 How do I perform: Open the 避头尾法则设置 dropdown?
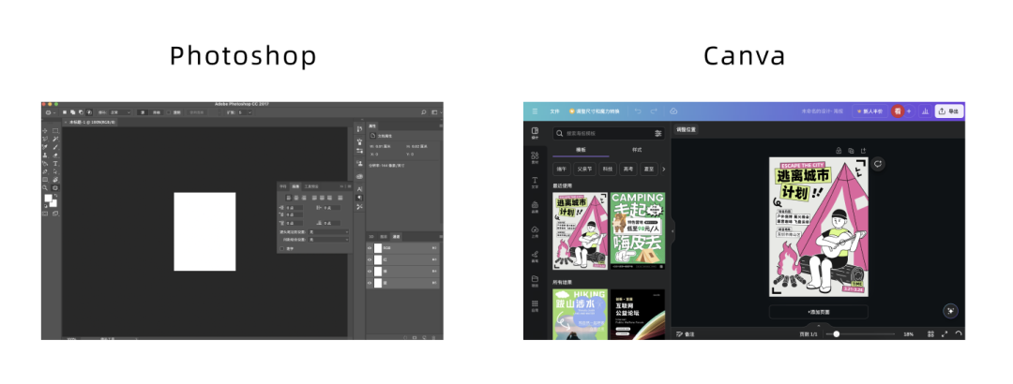pyautogui.click(x=328, y=231)
